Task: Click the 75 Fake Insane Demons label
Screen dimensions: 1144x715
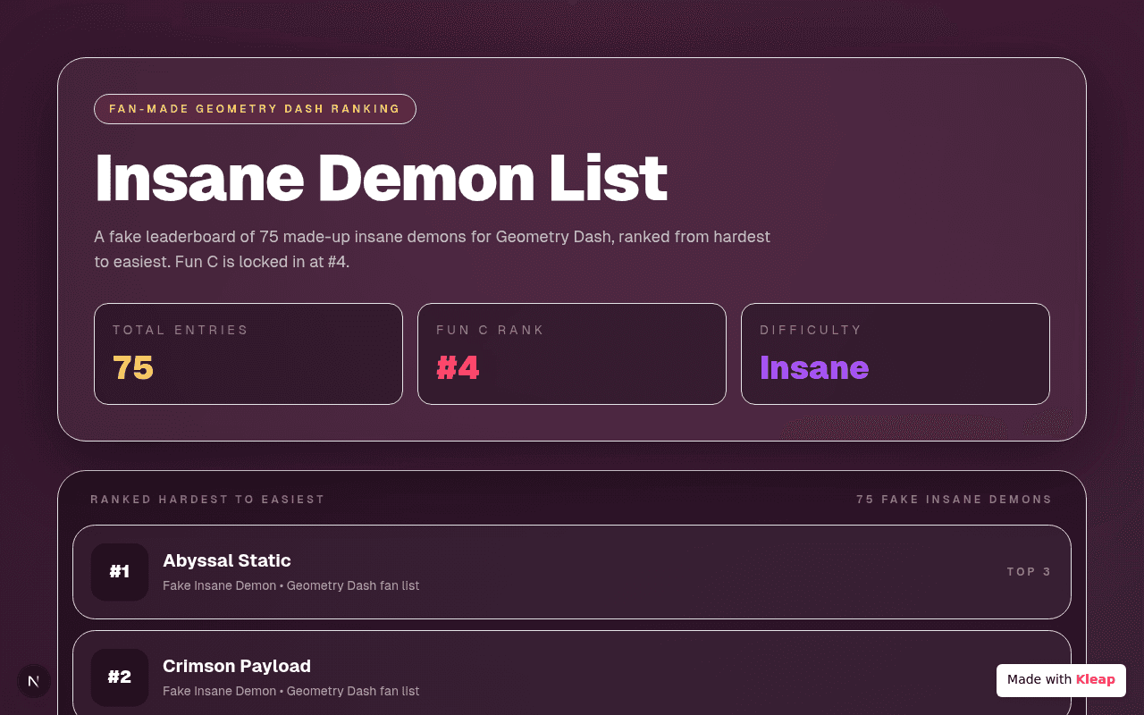Action: click(x=955, y=500)
